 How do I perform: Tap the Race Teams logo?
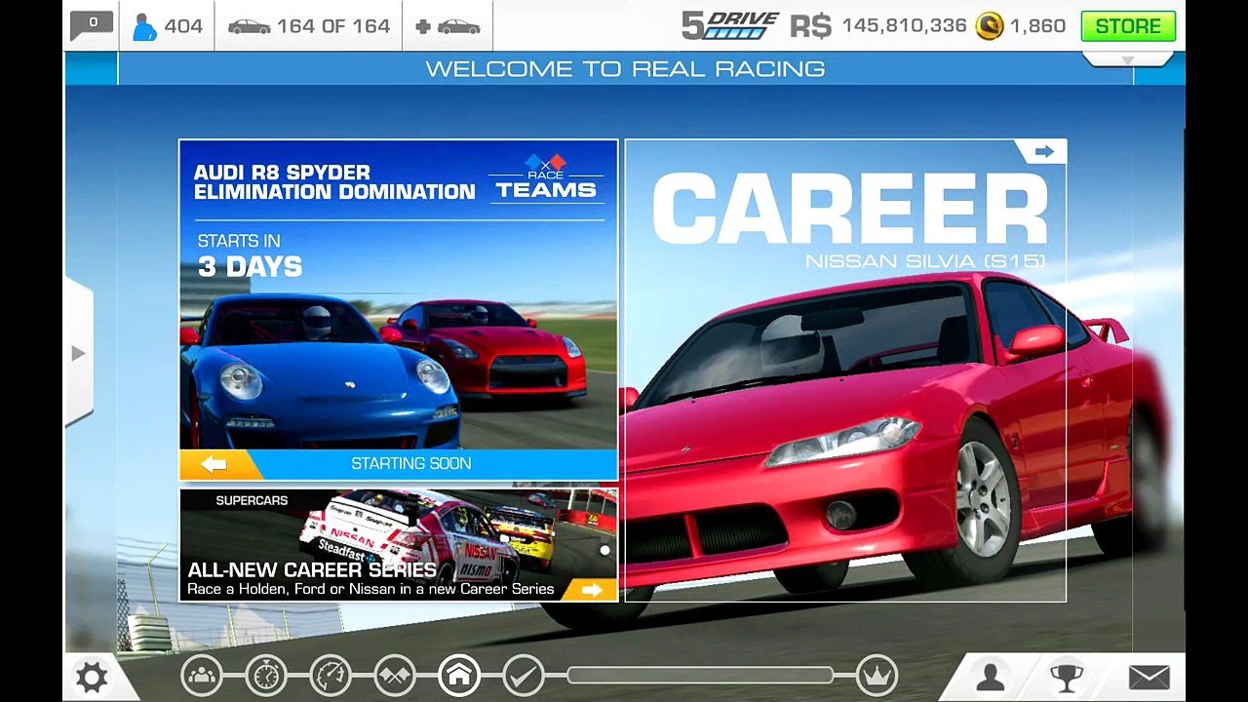coord(545,177)
